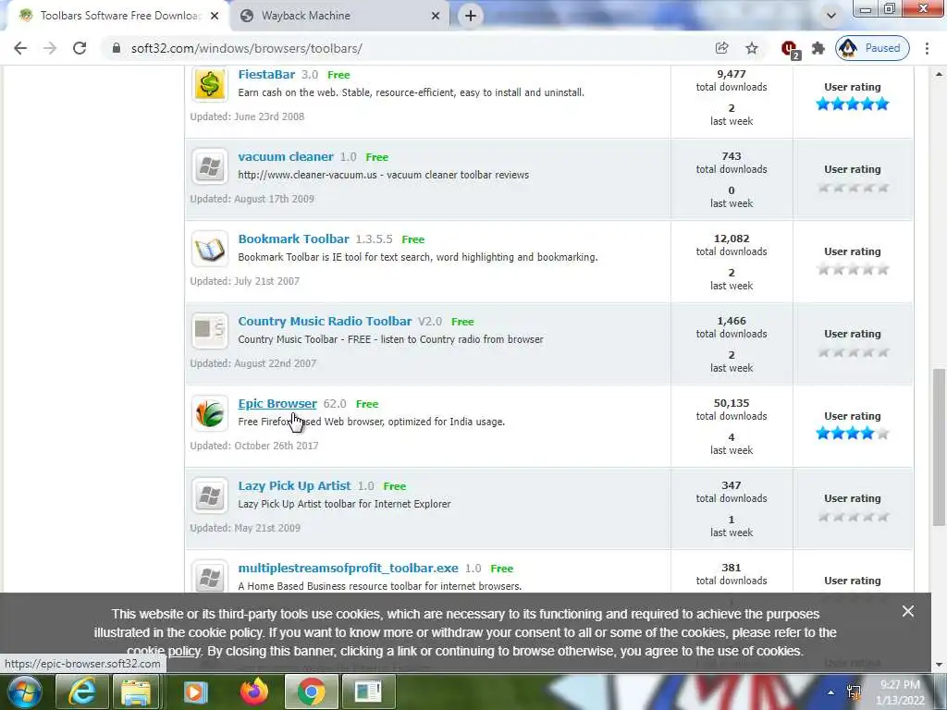Click the multiplestreamsofprofit_toolbar.exe icon
Screen dimensions: 947x710
click(210, 577)
